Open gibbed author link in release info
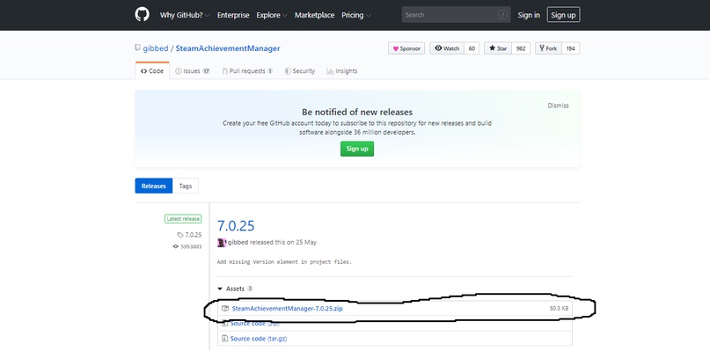The width and height of the screenshot is (710, 351). 238,242
